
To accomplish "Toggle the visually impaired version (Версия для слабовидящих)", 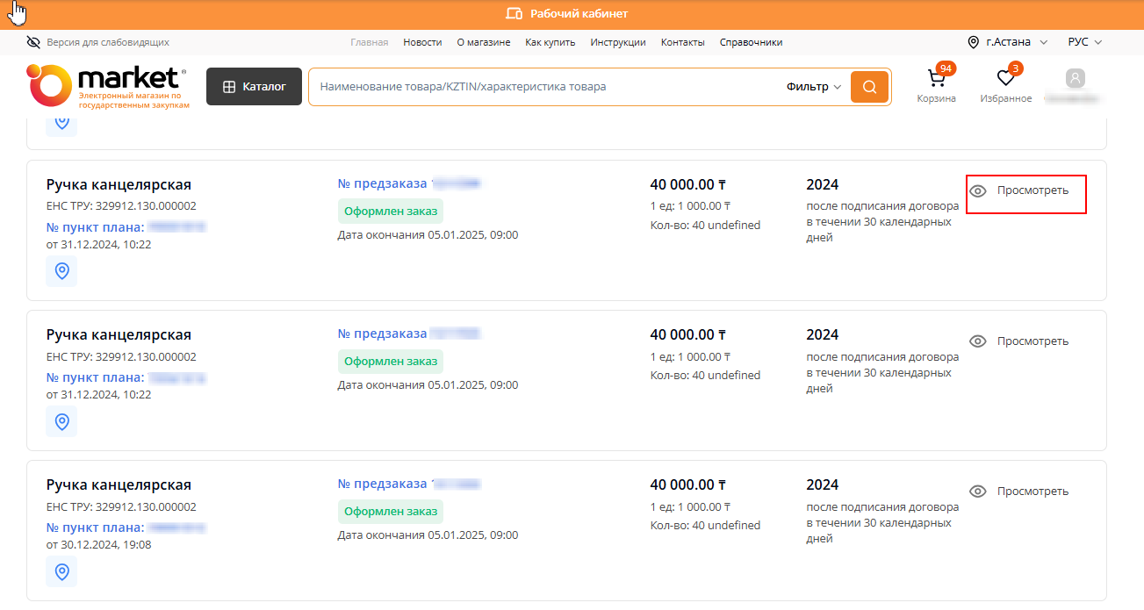I will 98,42.
